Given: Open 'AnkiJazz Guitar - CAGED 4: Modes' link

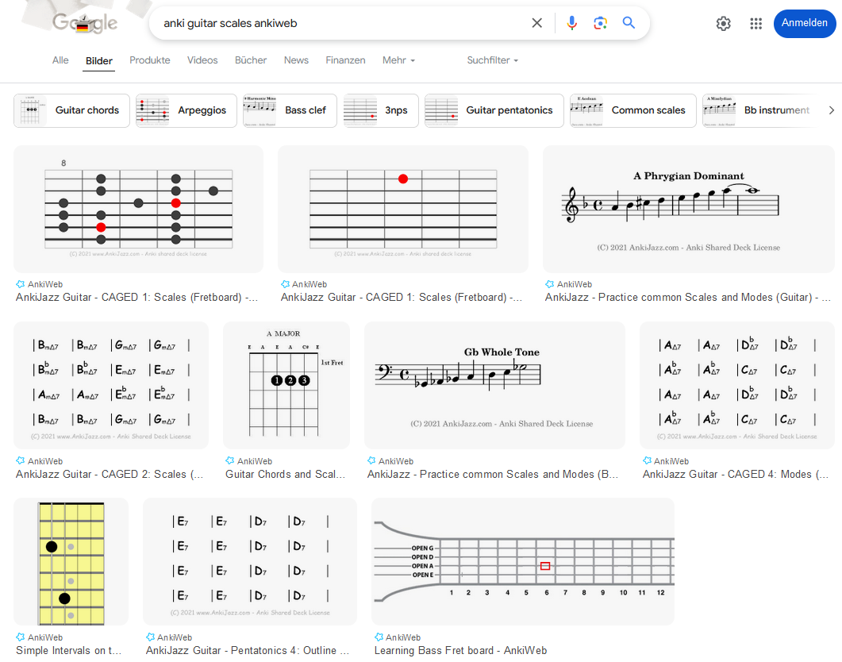Looking at the screenshot, I should tap(736, 474).
